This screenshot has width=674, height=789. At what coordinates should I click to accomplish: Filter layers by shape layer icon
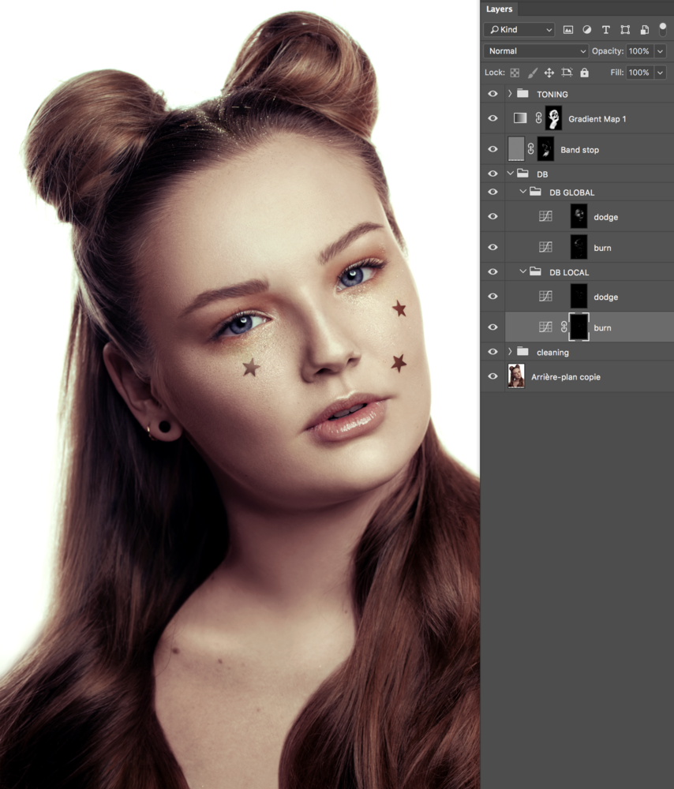pos(625,30)
